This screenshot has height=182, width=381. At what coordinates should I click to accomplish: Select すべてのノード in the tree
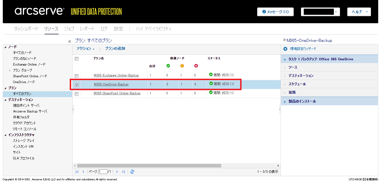(x=22, y=53)
